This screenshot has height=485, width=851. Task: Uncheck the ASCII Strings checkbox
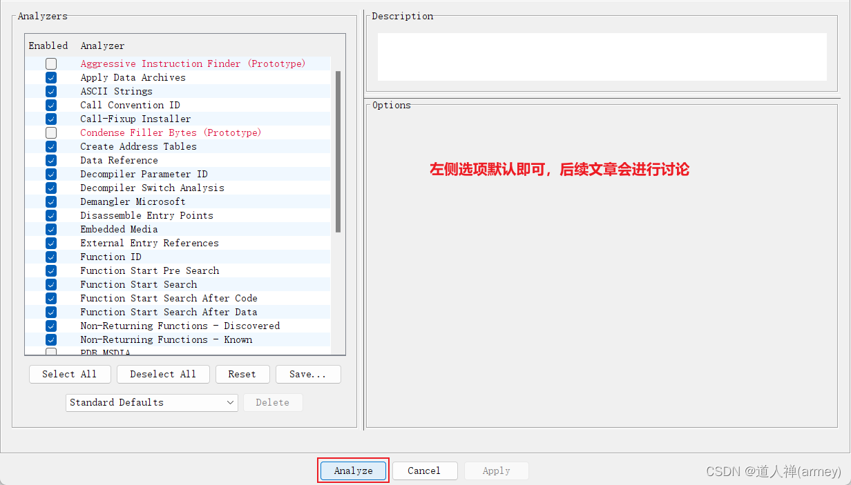51,91
